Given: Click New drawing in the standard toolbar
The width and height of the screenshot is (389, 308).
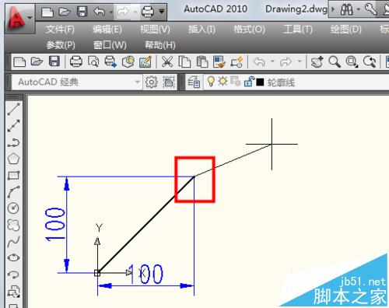Looking at the screenshot, I should tap(19, 62).
